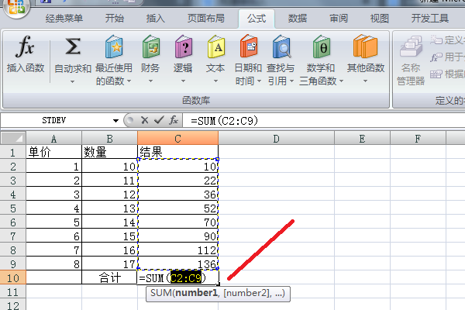465x310 pixels.
Task: Expand the Name Box dropdown arrow
Action: pyautogui.click(x=115, y=120)
